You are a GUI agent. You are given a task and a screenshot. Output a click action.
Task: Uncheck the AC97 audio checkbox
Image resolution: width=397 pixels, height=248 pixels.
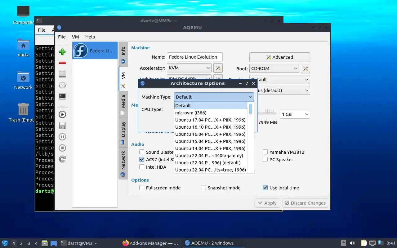coord(142,159)
